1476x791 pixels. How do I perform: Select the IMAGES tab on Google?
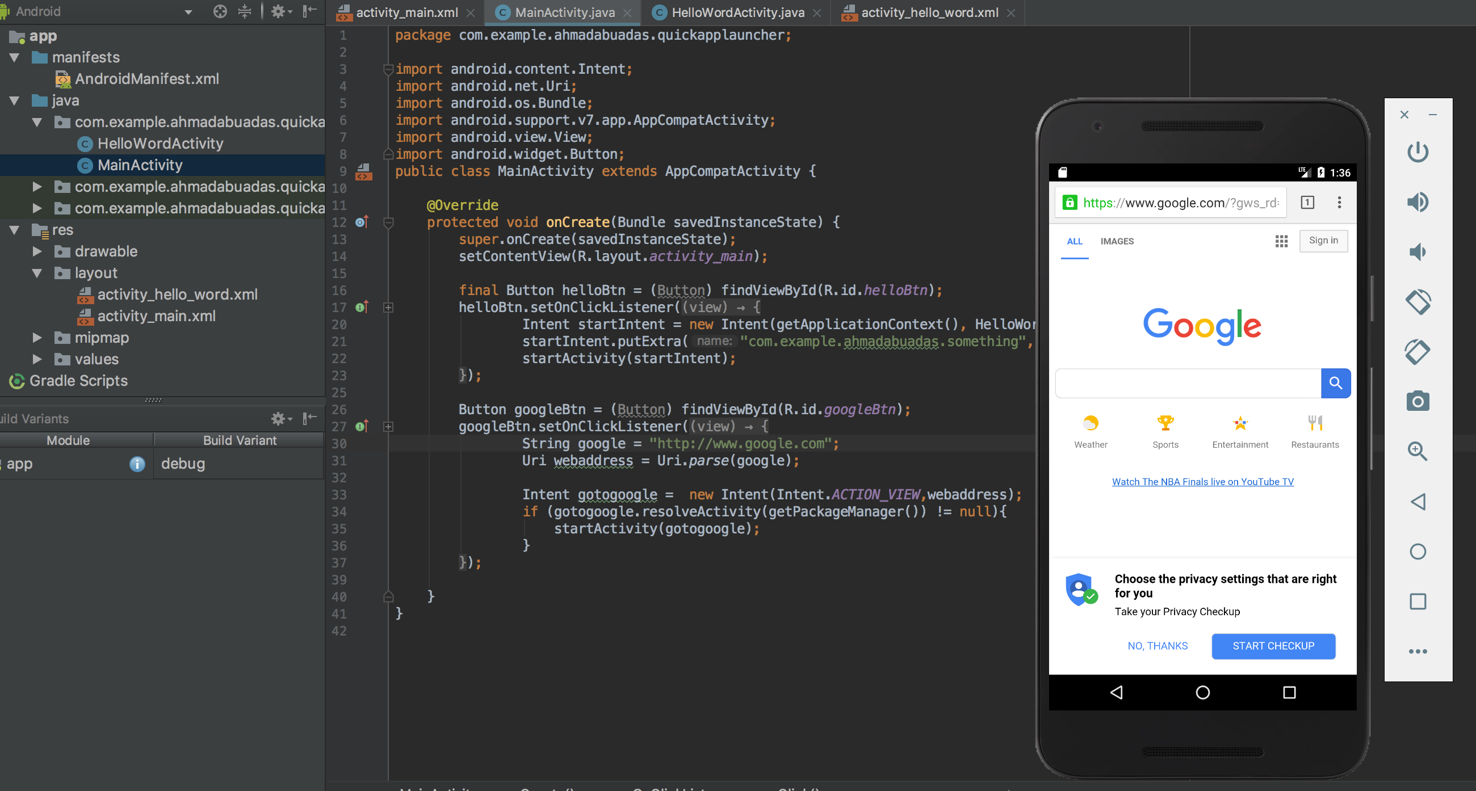tap(1116, 241)
